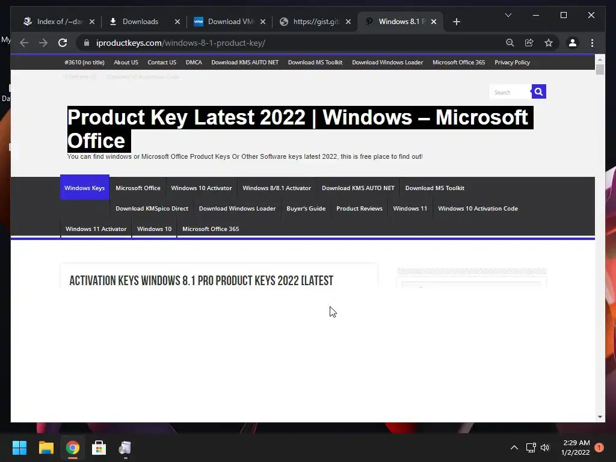Screen dimensions: 616x462
Task: Click the site search magnifier button
Action: point(538,91)
